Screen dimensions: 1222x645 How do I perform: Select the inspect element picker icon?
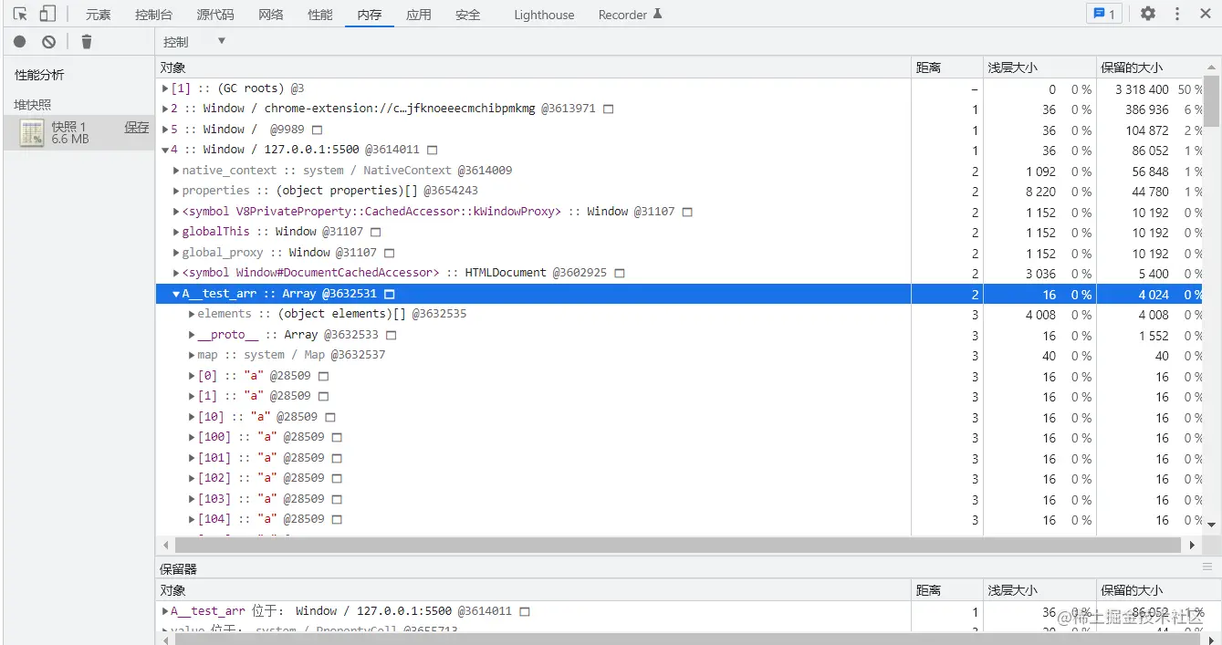pos(20,14)
